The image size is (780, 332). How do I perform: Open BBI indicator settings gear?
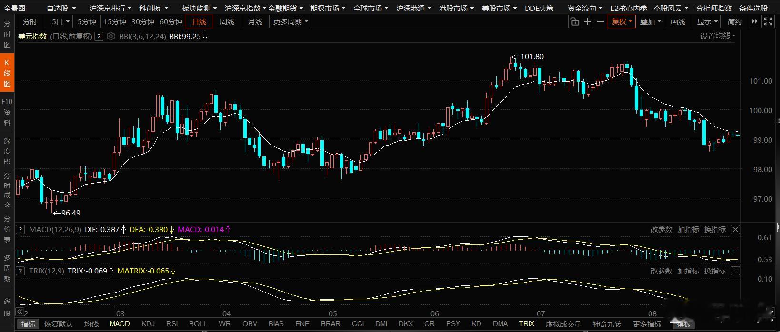pyautogui.click(x=111, y=36)
